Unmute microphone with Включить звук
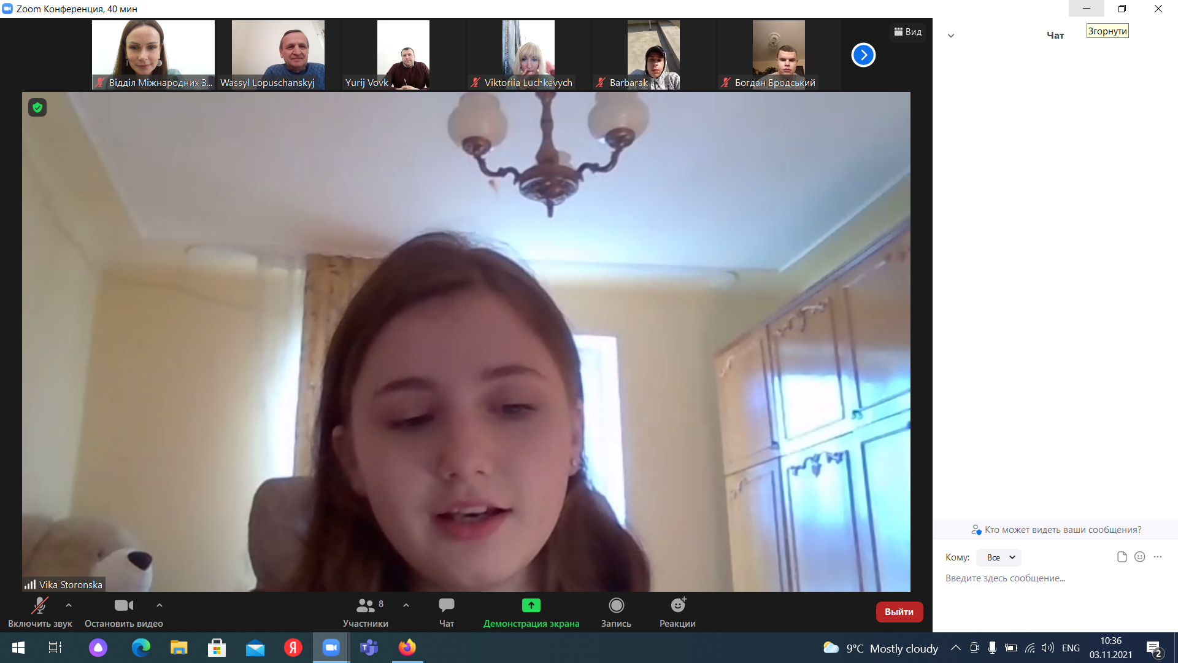 pos(40,606)
